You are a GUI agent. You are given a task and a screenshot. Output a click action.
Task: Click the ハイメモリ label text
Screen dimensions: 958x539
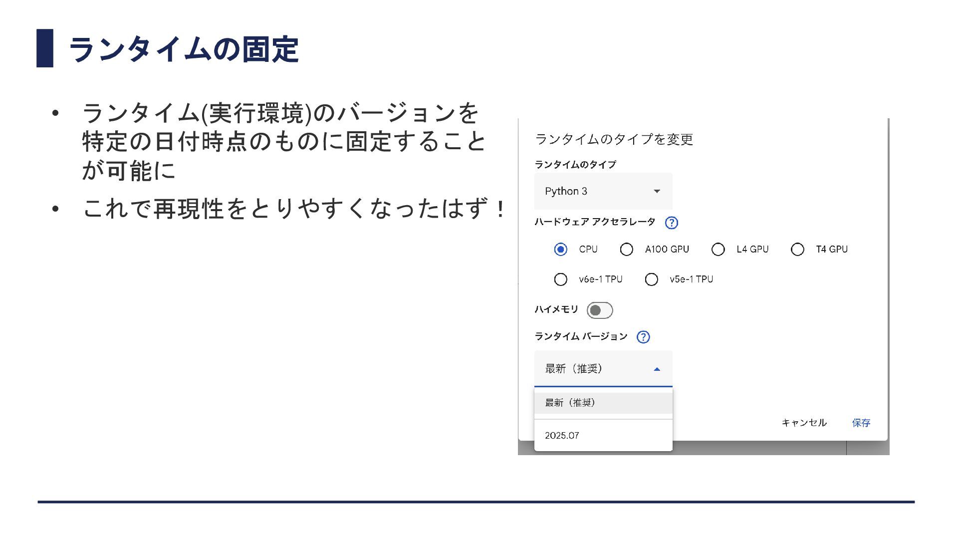tap(556, 309)
